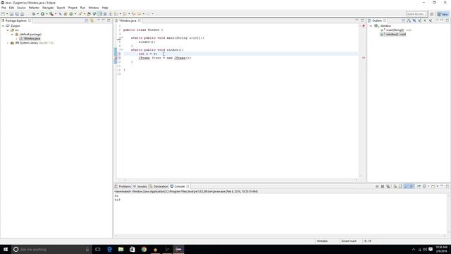This screenshot has height=254, width=451.
Task: Open Microsoft Edge from taskbar
Action: [109, 249]
